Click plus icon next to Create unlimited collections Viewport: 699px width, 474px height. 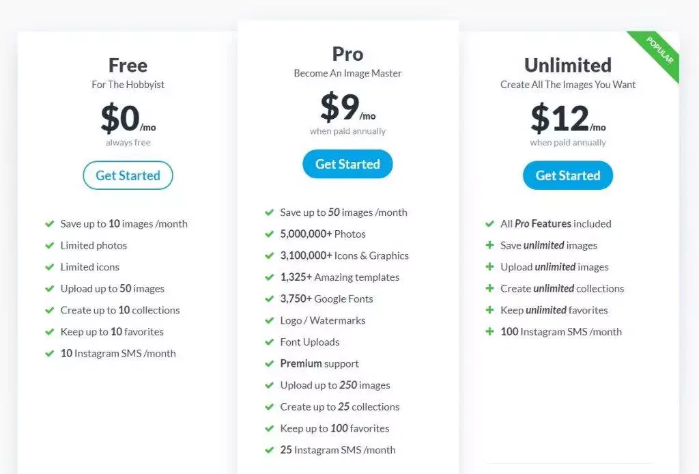click(x=489, y=288)
